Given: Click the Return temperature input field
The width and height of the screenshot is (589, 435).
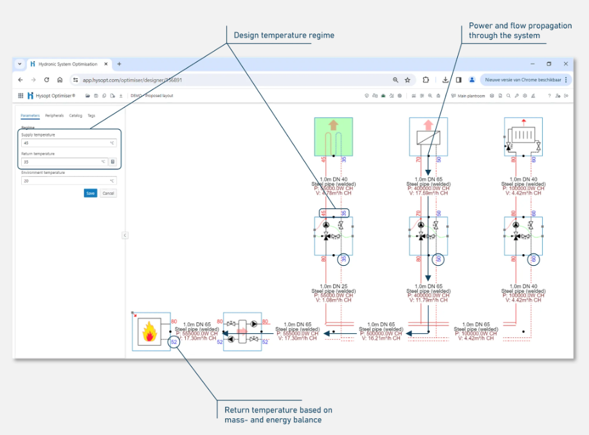Looking at the screenshot, I should (64, 162).
